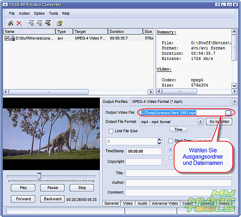Click into the Copyright text field

pyautogui.click(x=144, y=162)
